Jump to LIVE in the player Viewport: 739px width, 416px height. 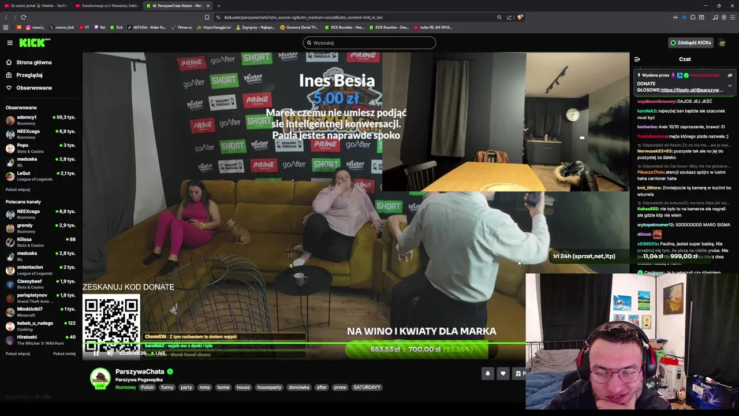(x=158, y=353)
